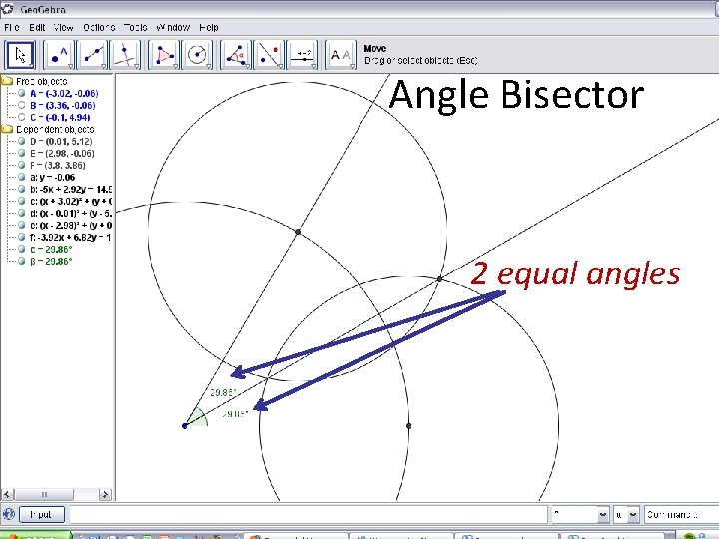Toggle visibility of line a: y = -0.06
This screenshot has width=719, height=539.
[21, 177]
